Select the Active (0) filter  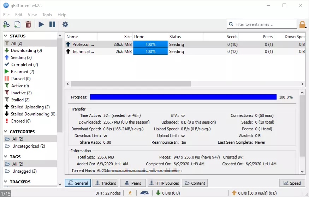tap(30, 86)
